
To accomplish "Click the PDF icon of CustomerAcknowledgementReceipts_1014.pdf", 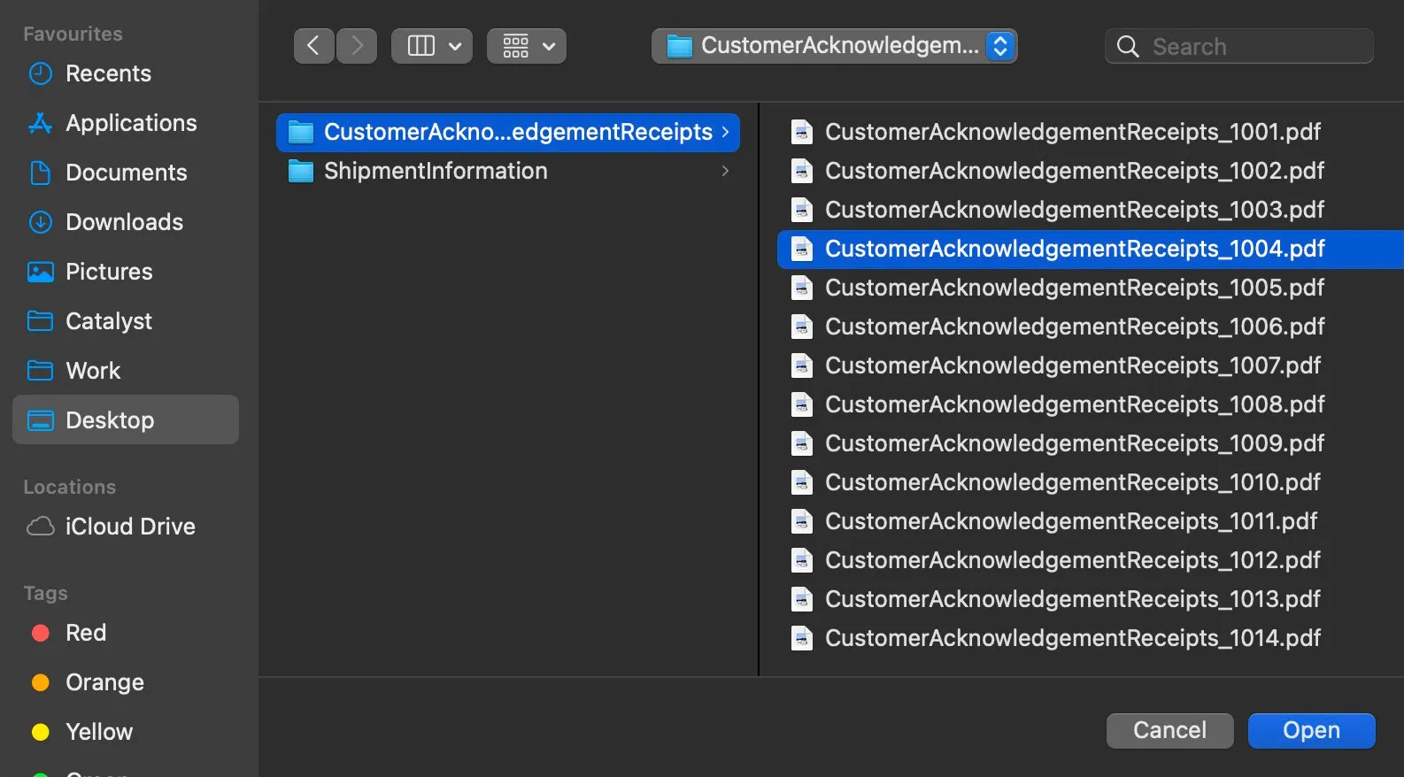I will click(x=802, y=638).
